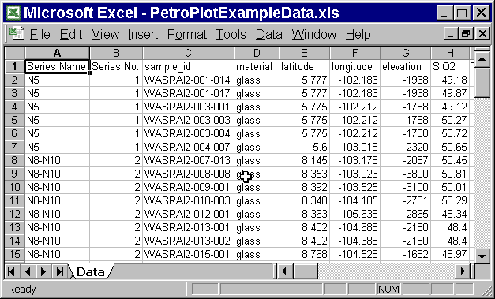Select column G header
Screen dimensions: 495x299
[405, 53]
